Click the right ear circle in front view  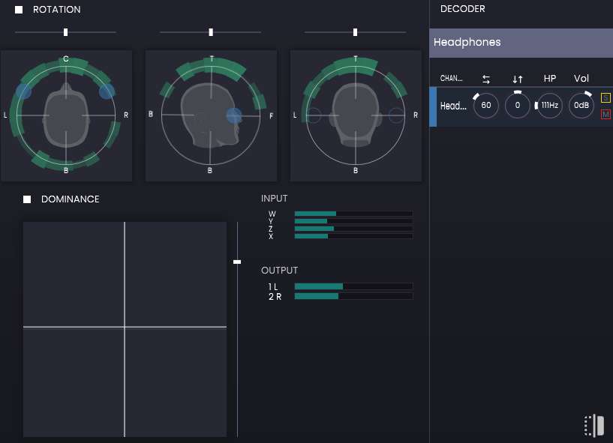coord(397,115)
